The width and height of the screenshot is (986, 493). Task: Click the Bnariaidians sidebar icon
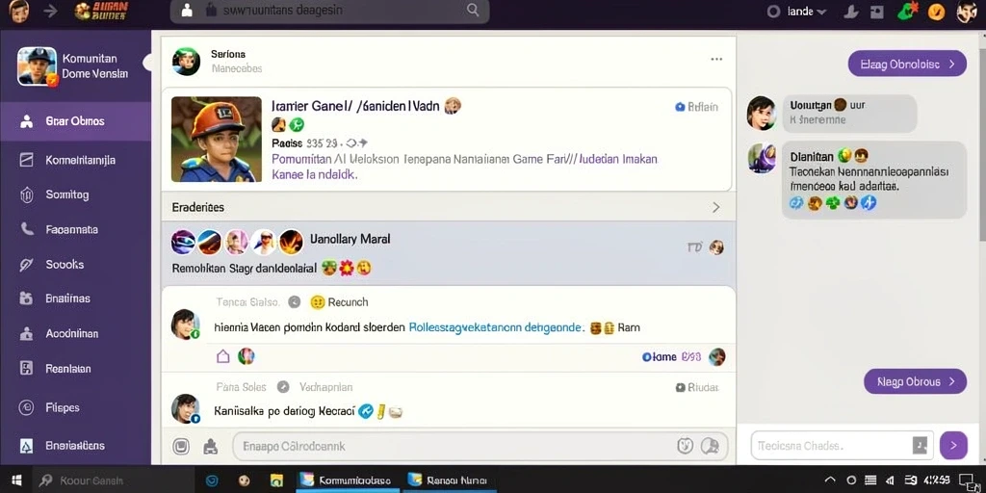pos(26,446)
